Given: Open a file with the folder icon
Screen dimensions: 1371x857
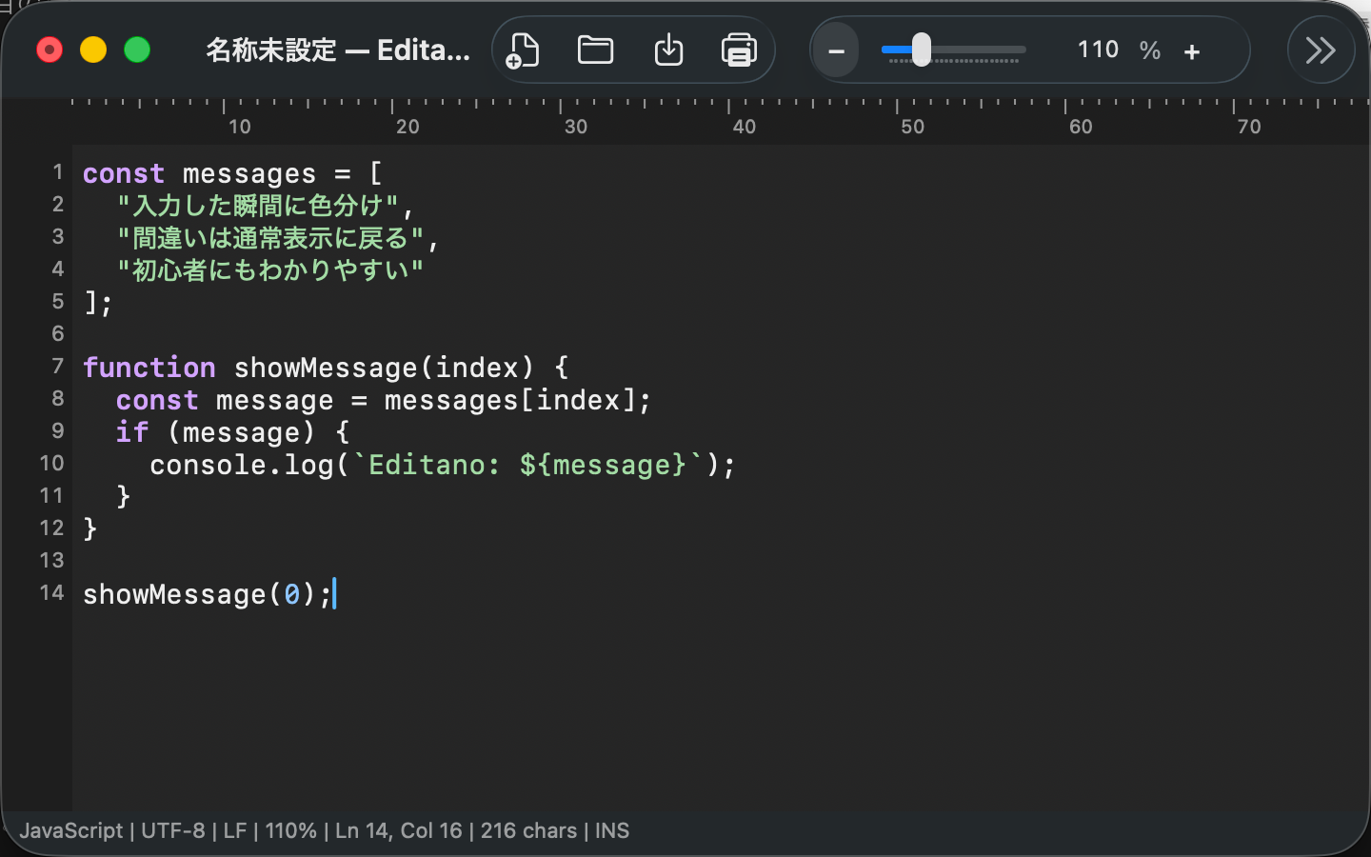Looking at the screenshot, I should coord(595,50).
